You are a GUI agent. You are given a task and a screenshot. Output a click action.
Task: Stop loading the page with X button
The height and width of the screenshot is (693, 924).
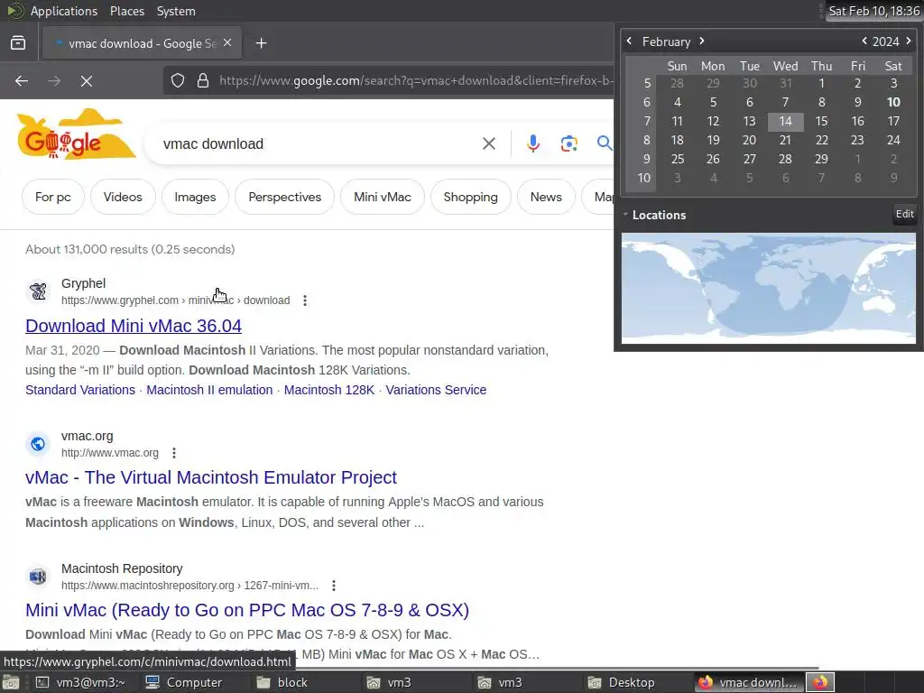point(87,80)
